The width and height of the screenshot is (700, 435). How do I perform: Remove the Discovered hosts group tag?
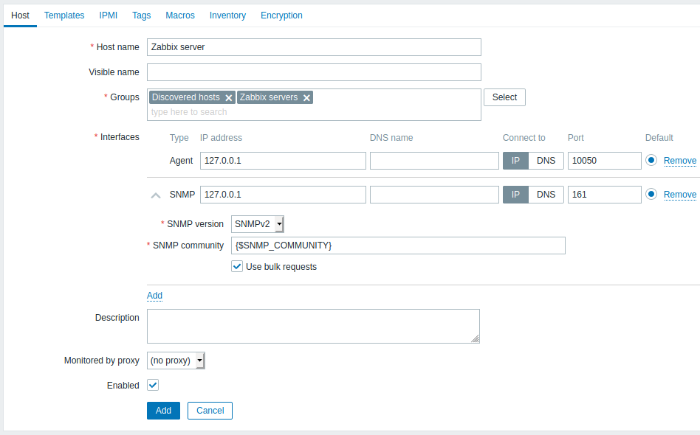point(229,97)
